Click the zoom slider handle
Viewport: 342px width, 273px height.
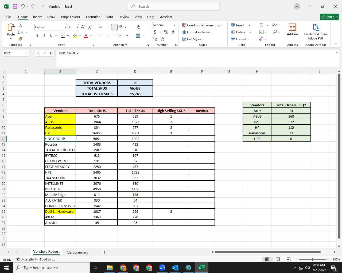(312, 259)
